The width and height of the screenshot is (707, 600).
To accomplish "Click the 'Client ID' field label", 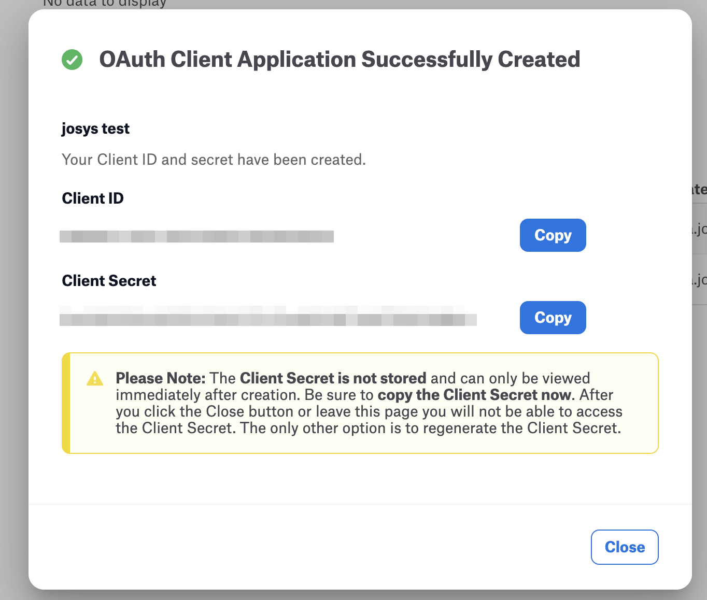I will 93,198.
